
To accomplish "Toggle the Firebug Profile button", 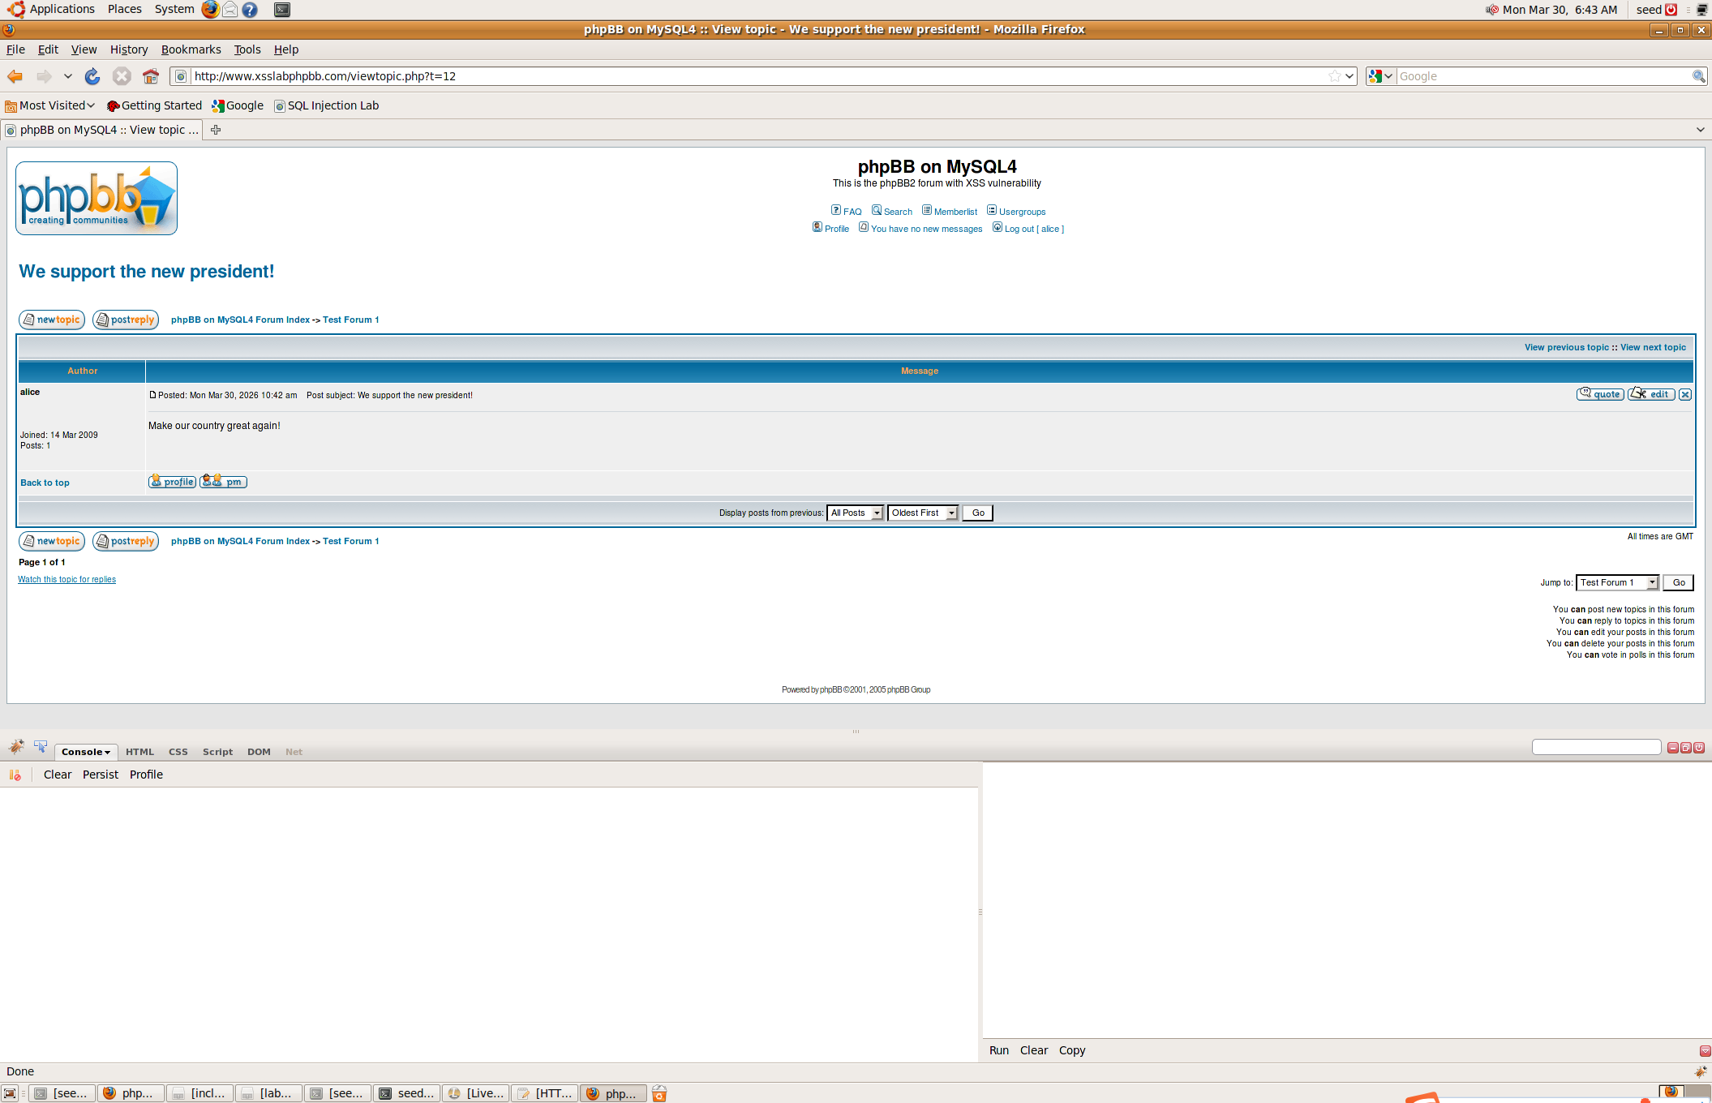I will click(146, 775).
